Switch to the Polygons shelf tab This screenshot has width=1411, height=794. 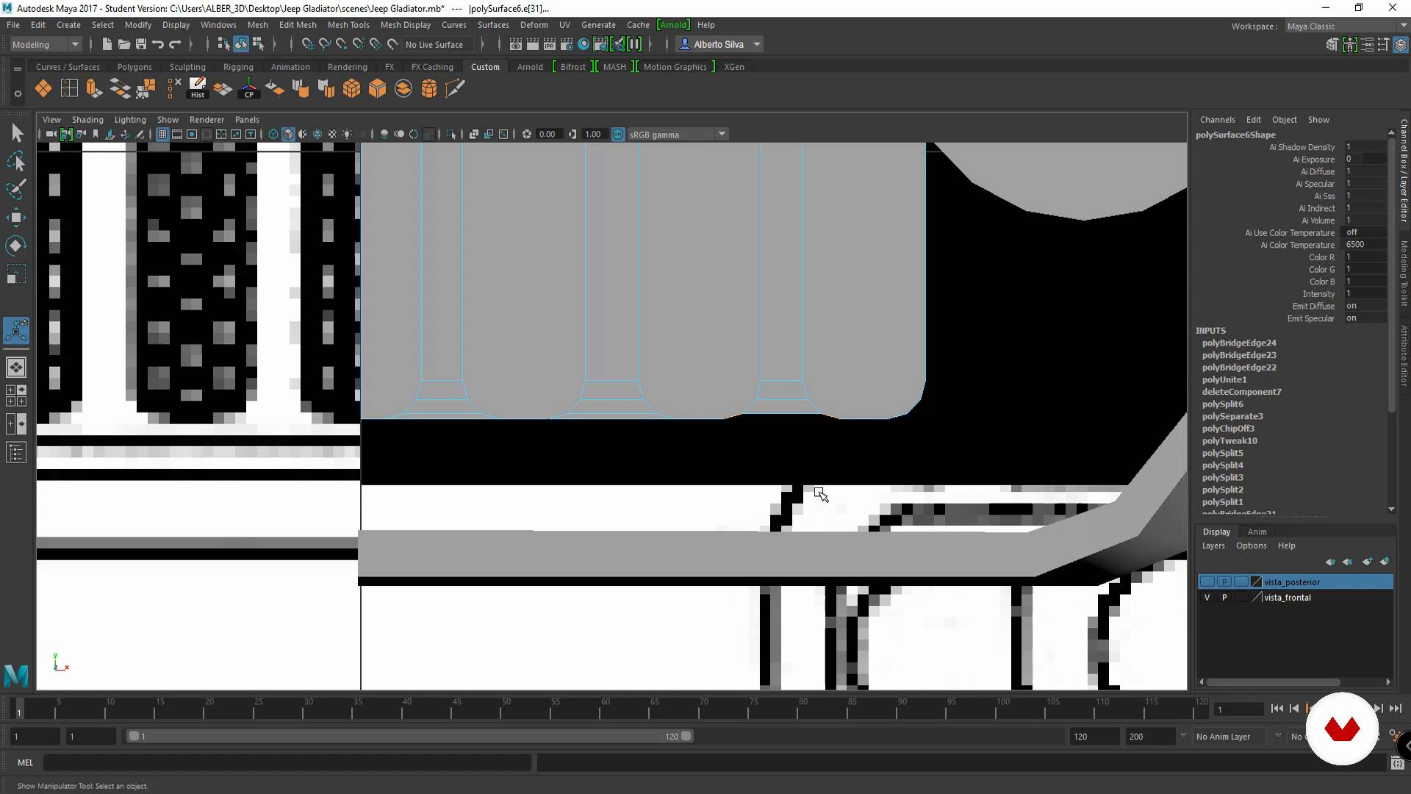(134, 67)
